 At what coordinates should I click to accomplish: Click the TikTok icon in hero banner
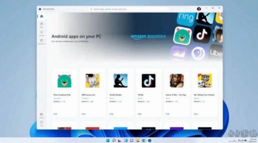point(202,34)
